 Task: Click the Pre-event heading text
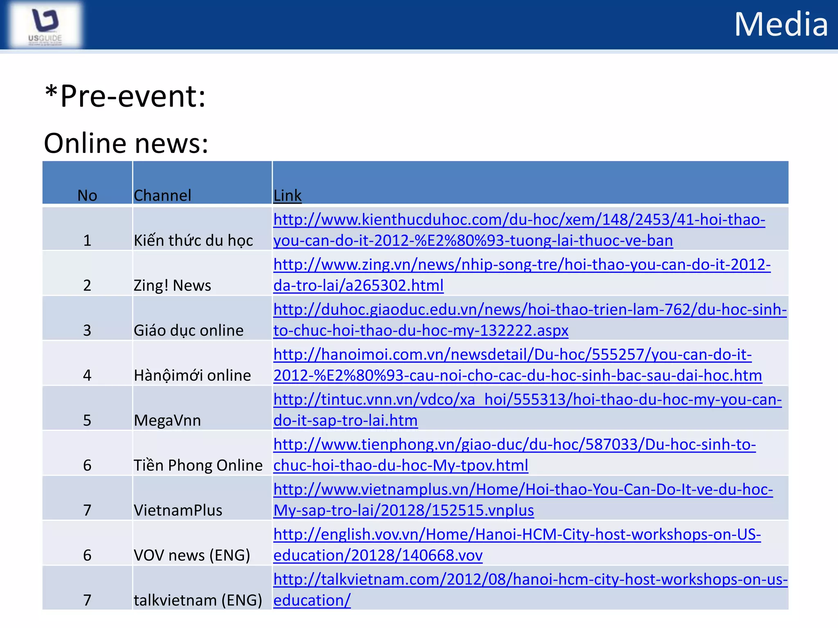[x=125, y=96]
